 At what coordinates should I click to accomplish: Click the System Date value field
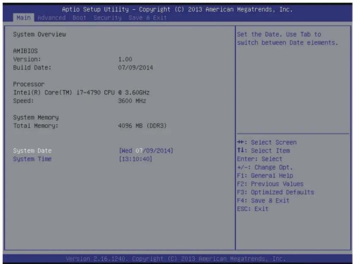click(x=146, y=151)
